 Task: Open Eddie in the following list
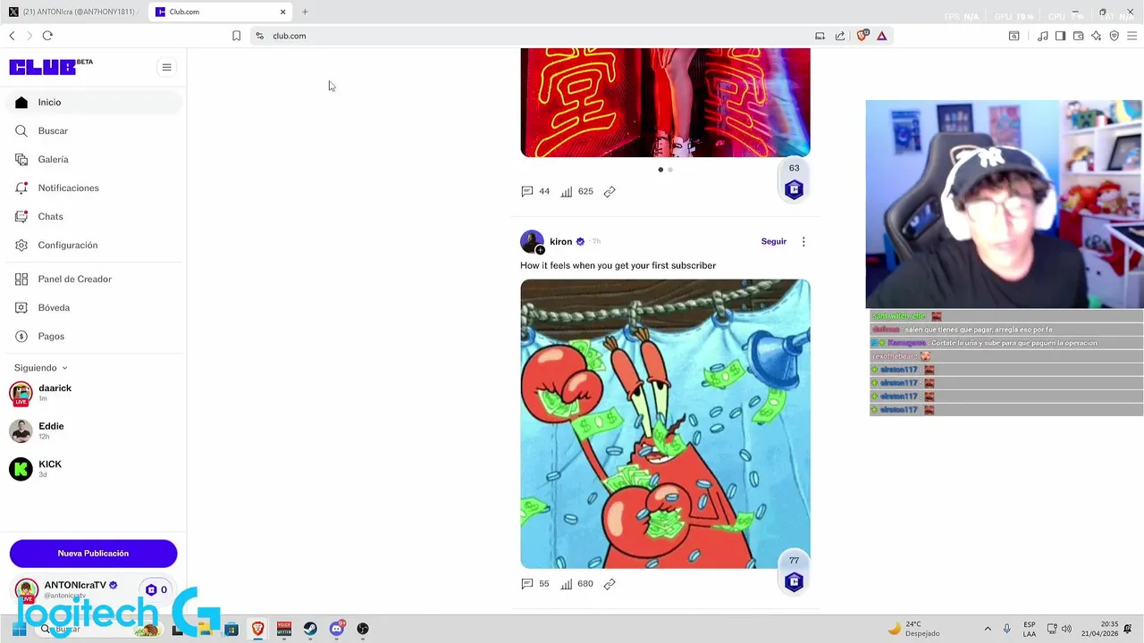51,430
